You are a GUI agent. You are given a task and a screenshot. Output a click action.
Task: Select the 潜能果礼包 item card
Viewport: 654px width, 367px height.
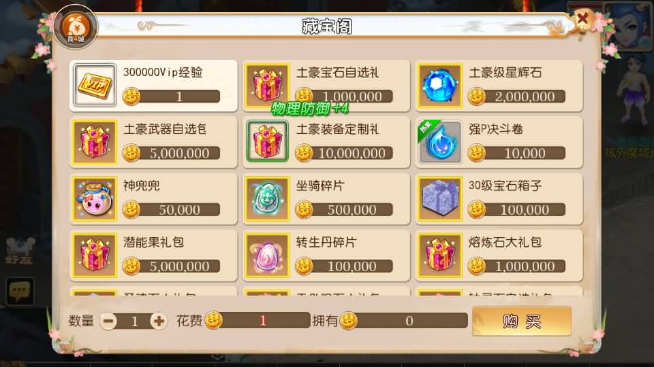pyautogui.click(x=153, y=255)
